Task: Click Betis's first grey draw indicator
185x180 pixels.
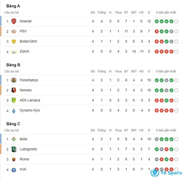Action: click(157, 139)
